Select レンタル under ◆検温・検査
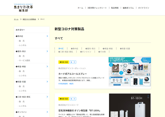Screen dimensions: 165x117 22,76
